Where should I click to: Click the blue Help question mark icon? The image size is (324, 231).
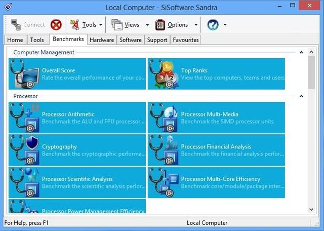[x=213, y=25]
